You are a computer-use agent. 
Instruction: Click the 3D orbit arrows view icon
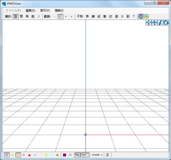[x=148, y=23]
